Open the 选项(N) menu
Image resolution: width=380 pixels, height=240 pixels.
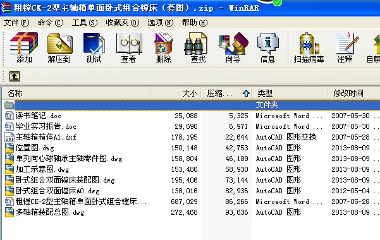click(161, 23)
